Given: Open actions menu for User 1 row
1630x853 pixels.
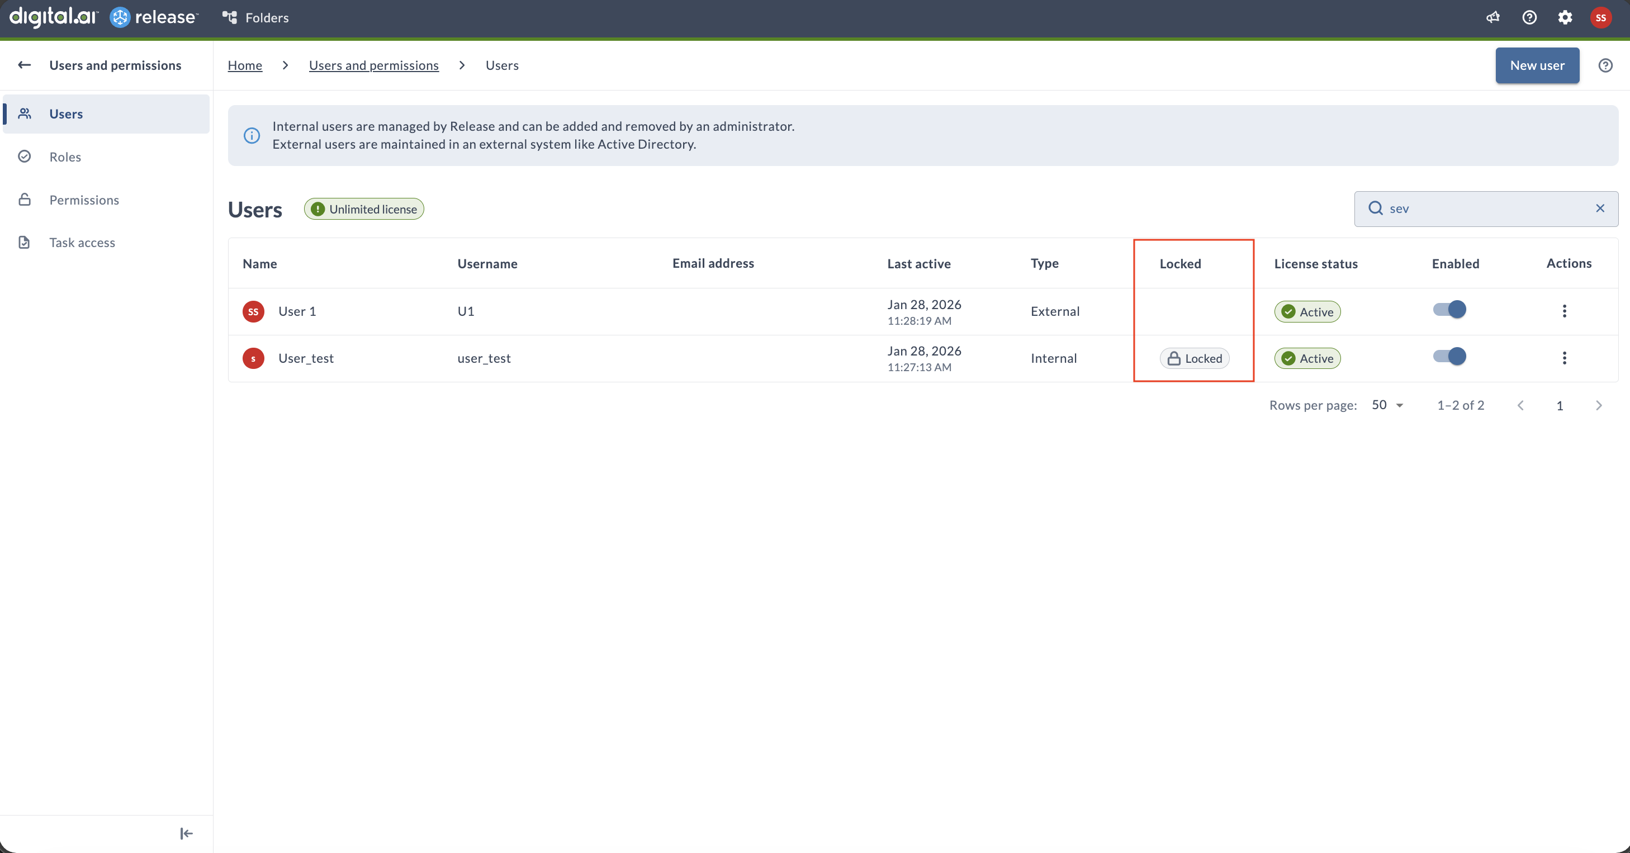Looking at the screenshot, I should 1564,311.
